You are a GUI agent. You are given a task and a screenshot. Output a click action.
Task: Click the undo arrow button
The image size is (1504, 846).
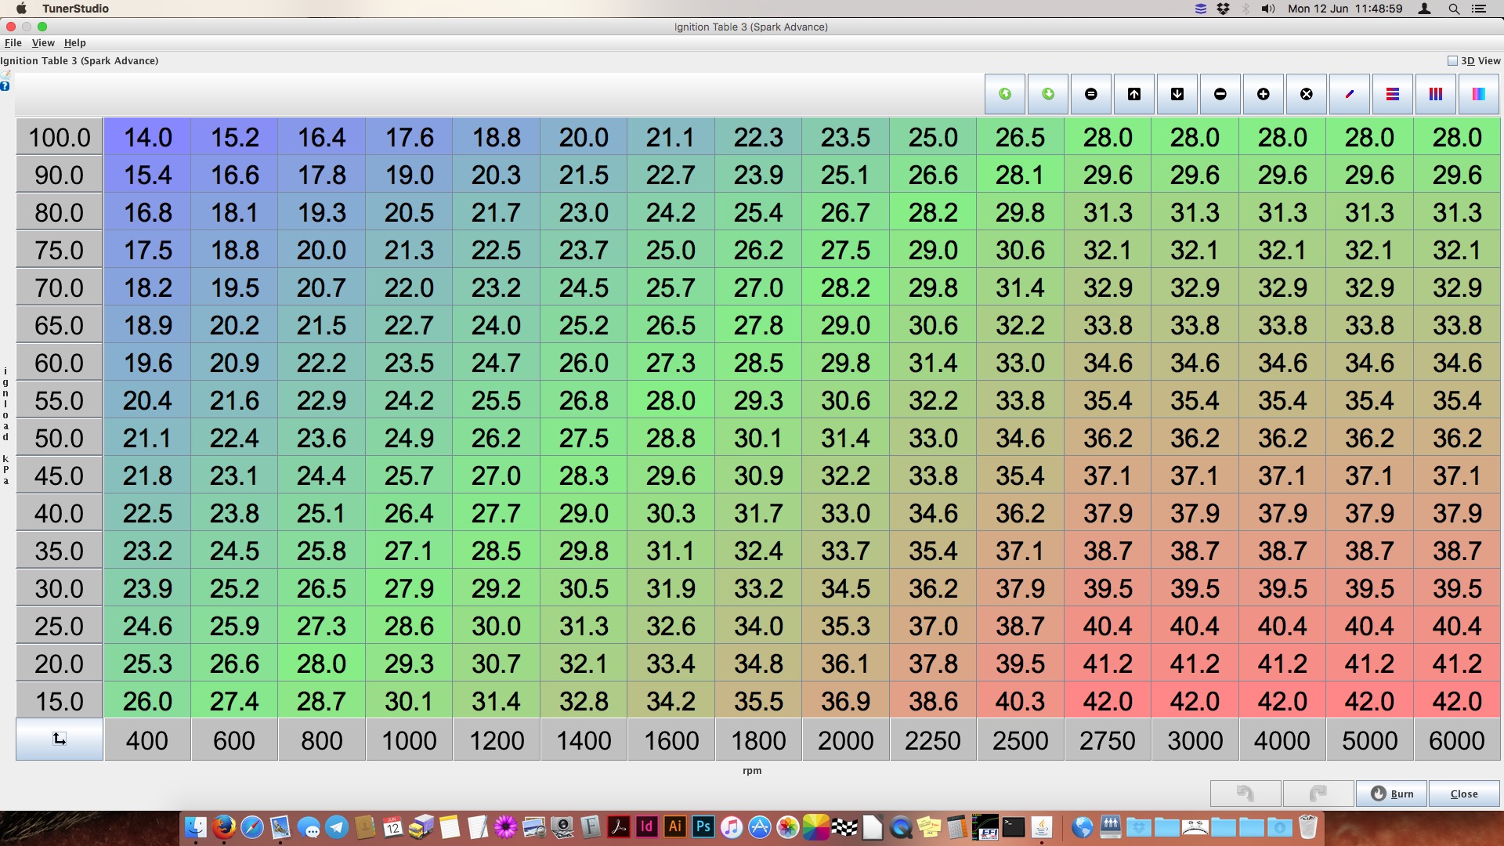click(x=1245, y=794)
